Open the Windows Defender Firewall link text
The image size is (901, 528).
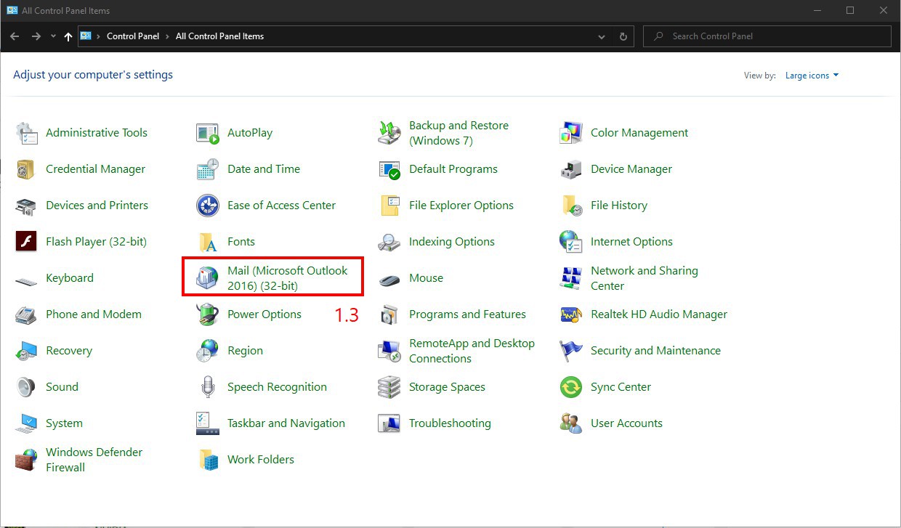click(x=94, y=460)
